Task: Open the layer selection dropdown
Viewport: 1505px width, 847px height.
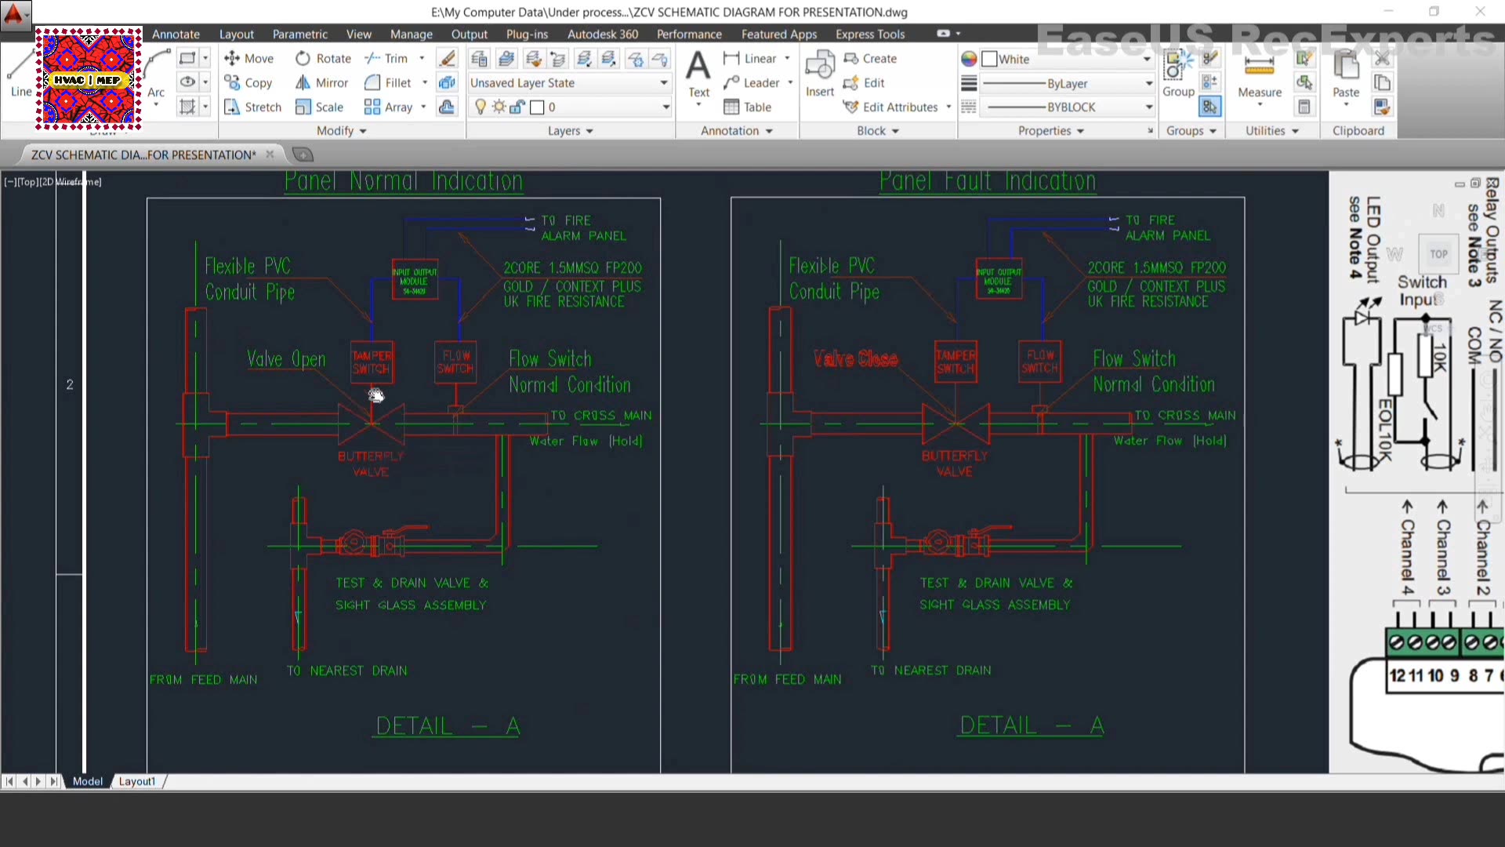Action: pos(664,107)
